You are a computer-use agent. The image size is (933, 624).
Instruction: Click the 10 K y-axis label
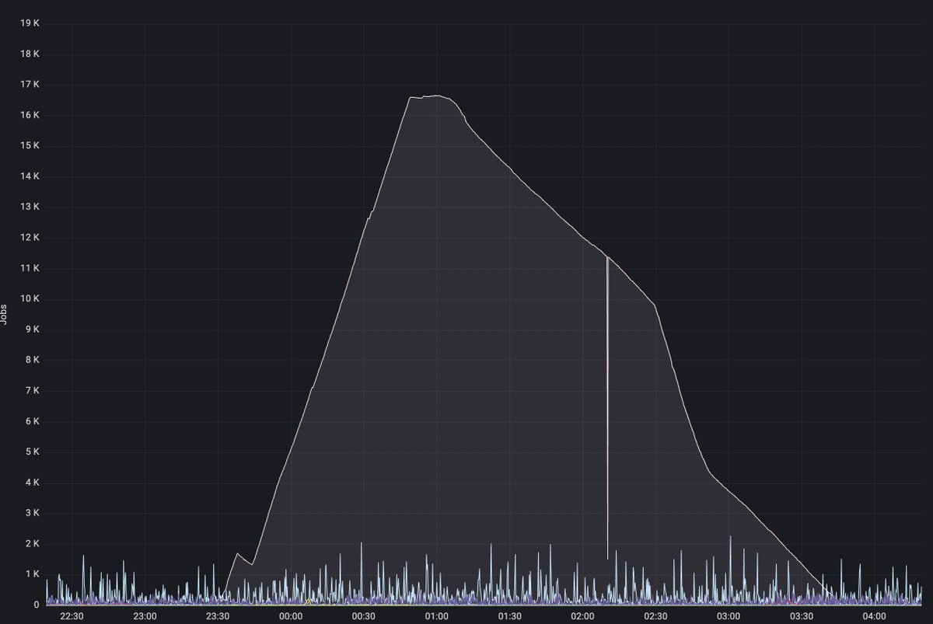30,299
